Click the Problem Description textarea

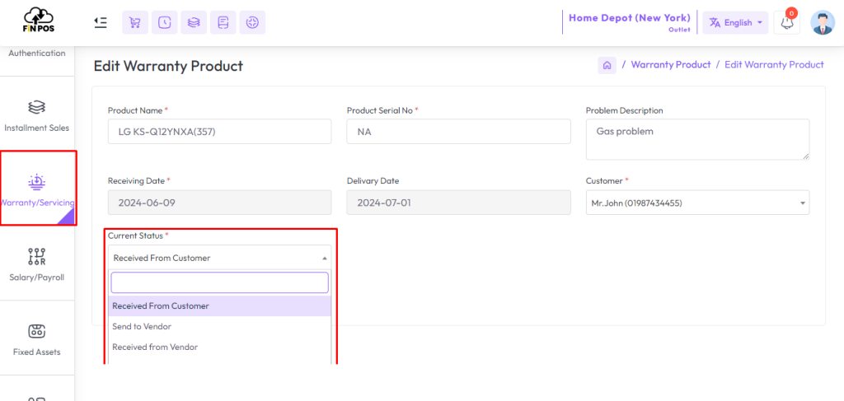pyautogui.click(x=697, y=140)
